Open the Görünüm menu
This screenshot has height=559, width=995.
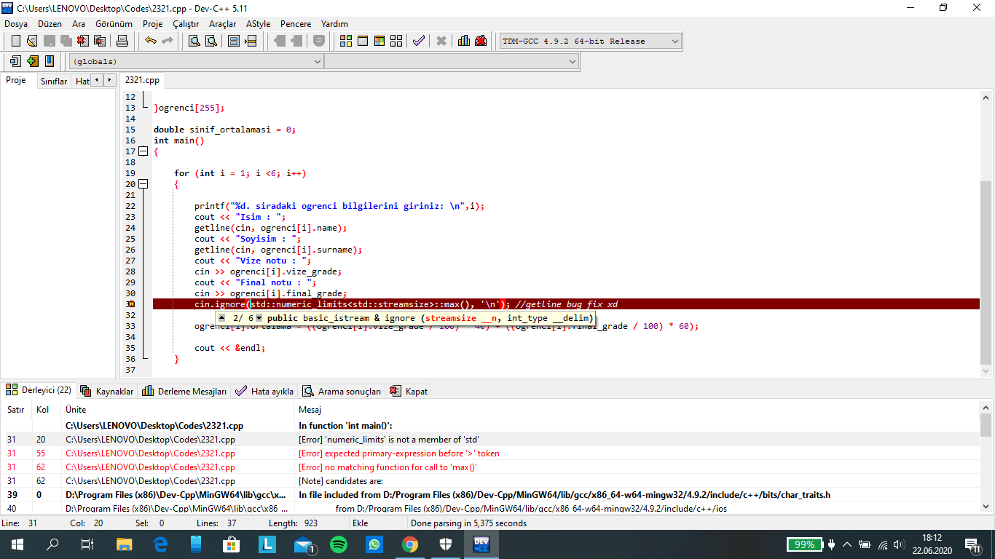(x=114, y=24)
